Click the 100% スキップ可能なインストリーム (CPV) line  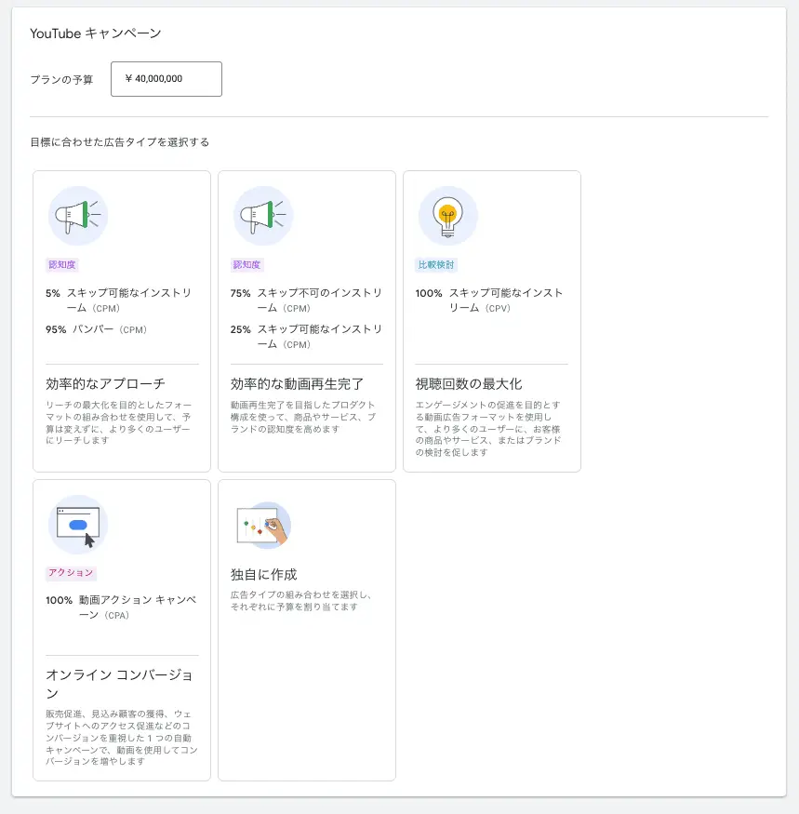click(x=489, y=300)
